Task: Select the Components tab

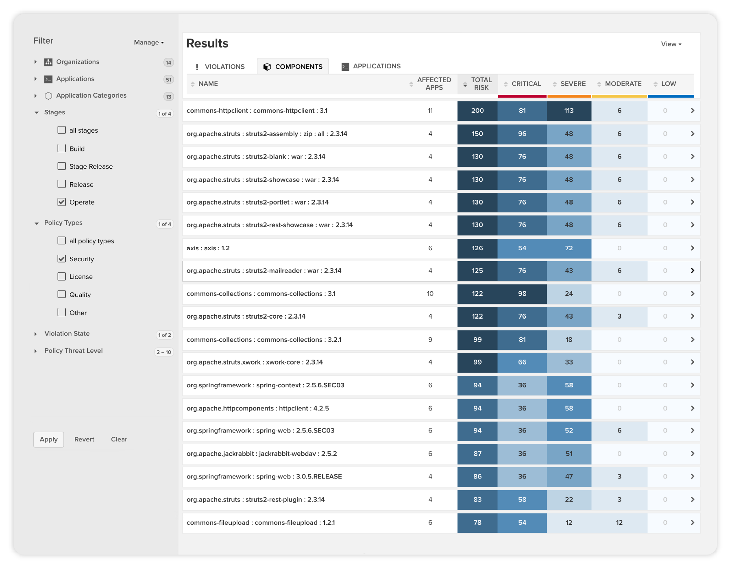Action: pos(293,67)
